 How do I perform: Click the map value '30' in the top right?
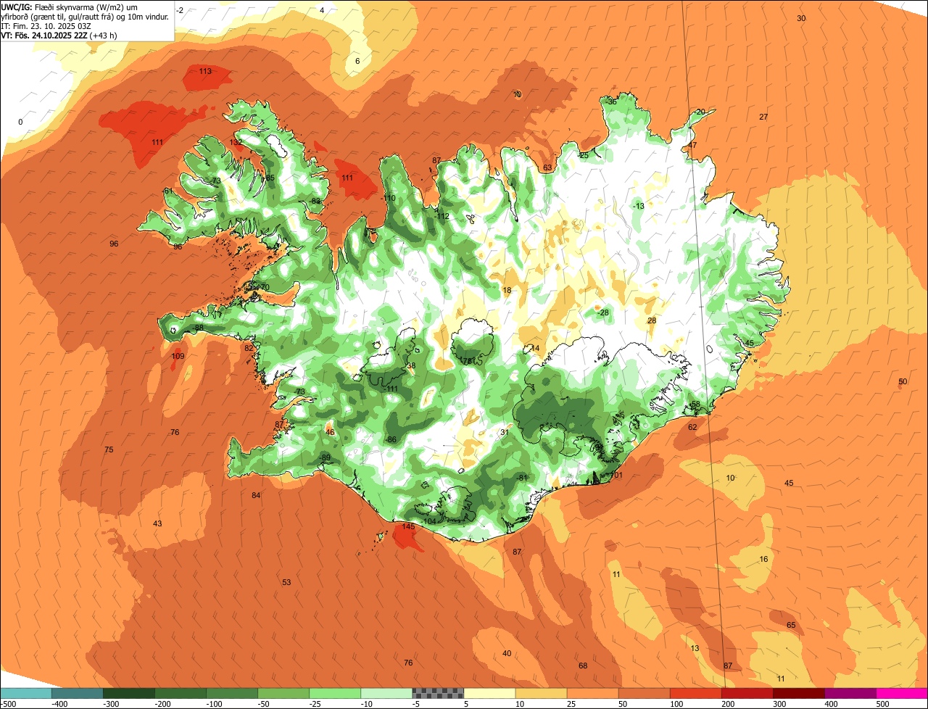801,18
